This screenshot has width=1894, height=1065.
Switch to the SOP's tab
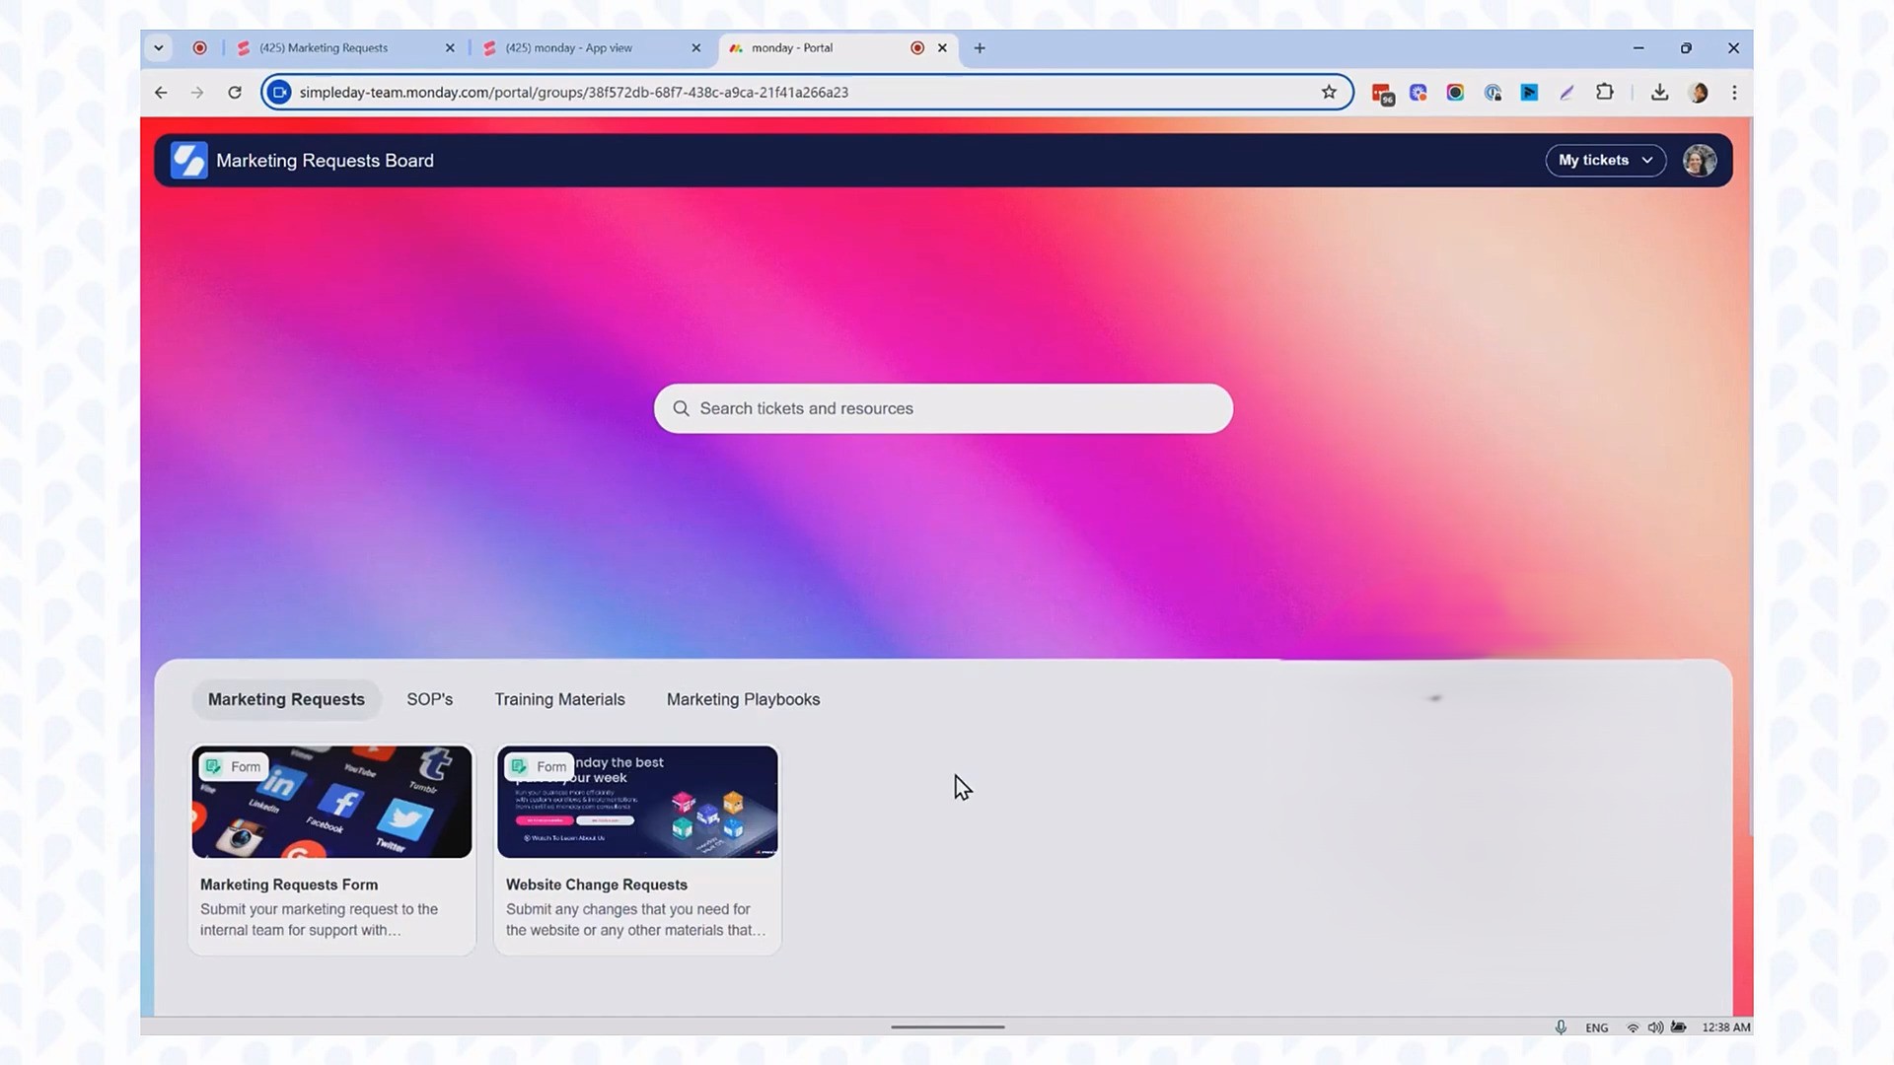coord(429,699)
